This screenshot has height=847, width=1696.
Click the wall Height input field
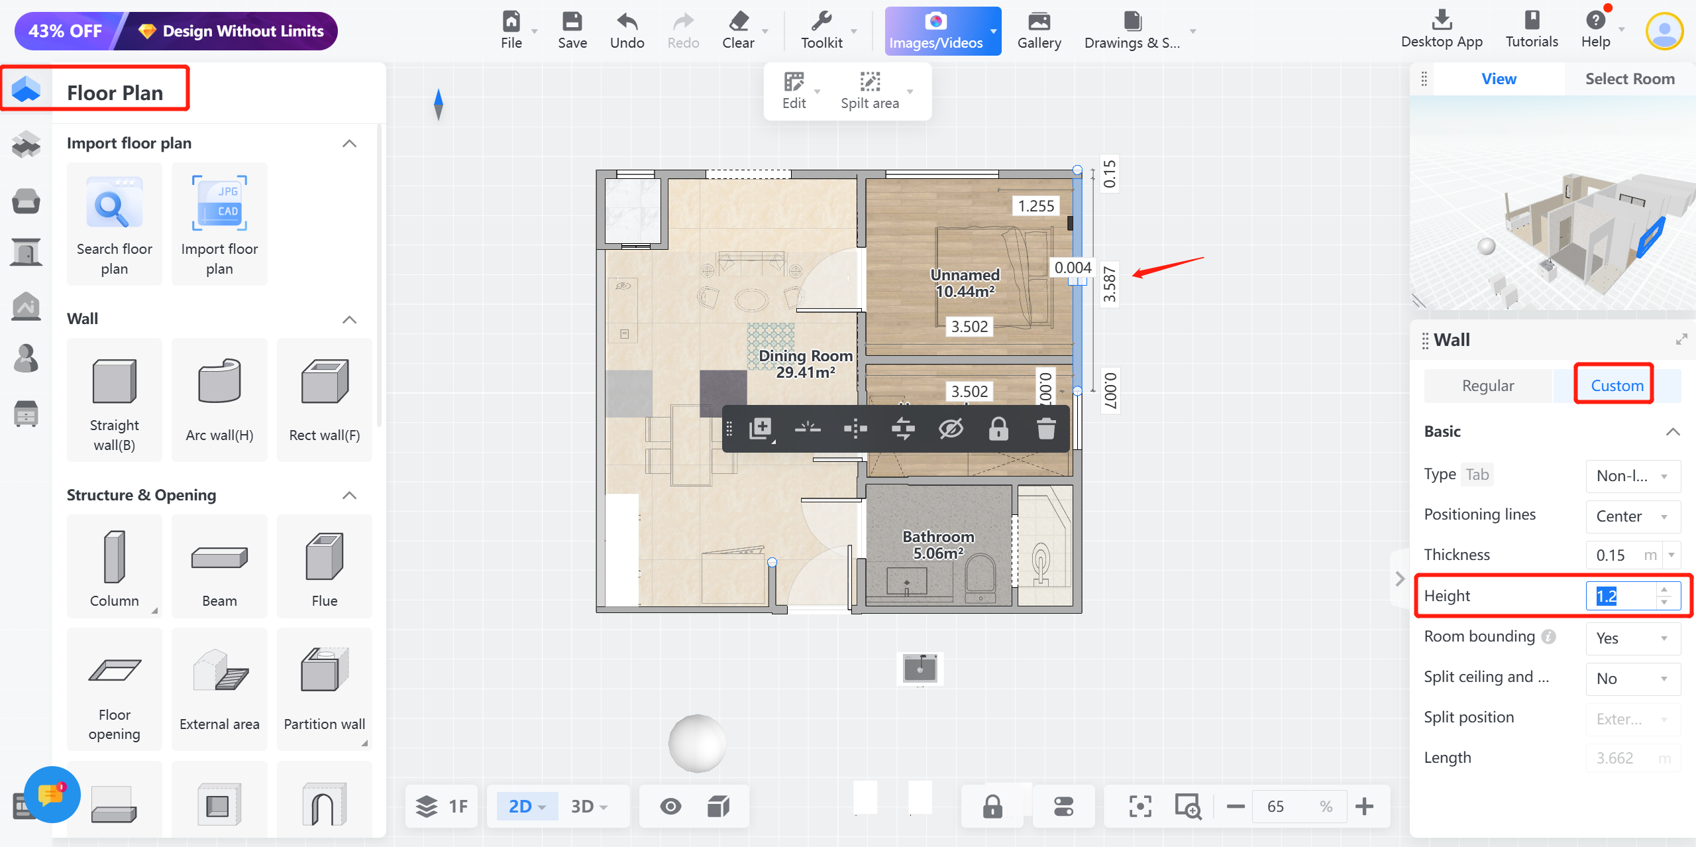click(1620, 596)
